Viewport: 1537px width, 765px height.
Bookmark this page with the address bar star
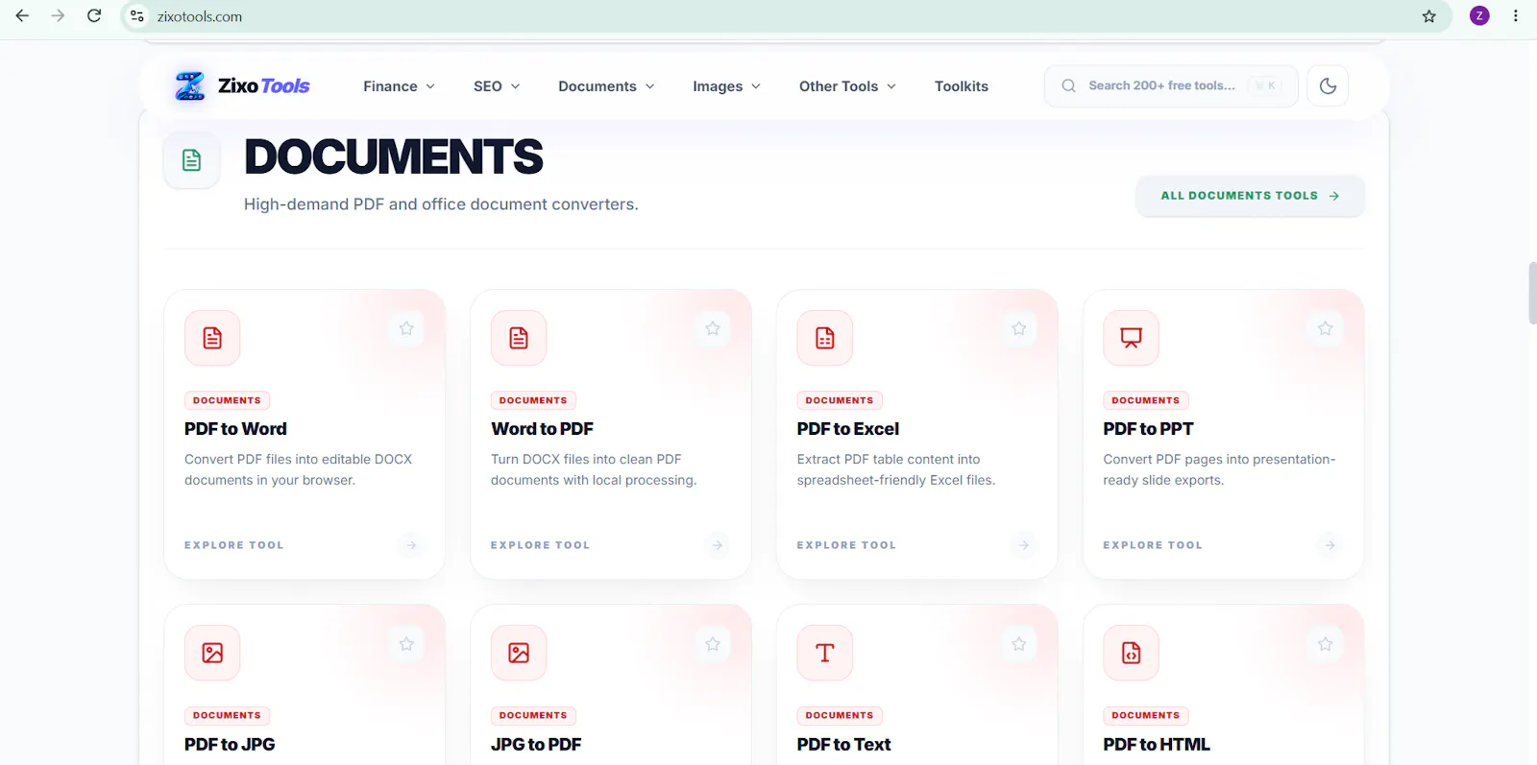(x=1429, y=16)
